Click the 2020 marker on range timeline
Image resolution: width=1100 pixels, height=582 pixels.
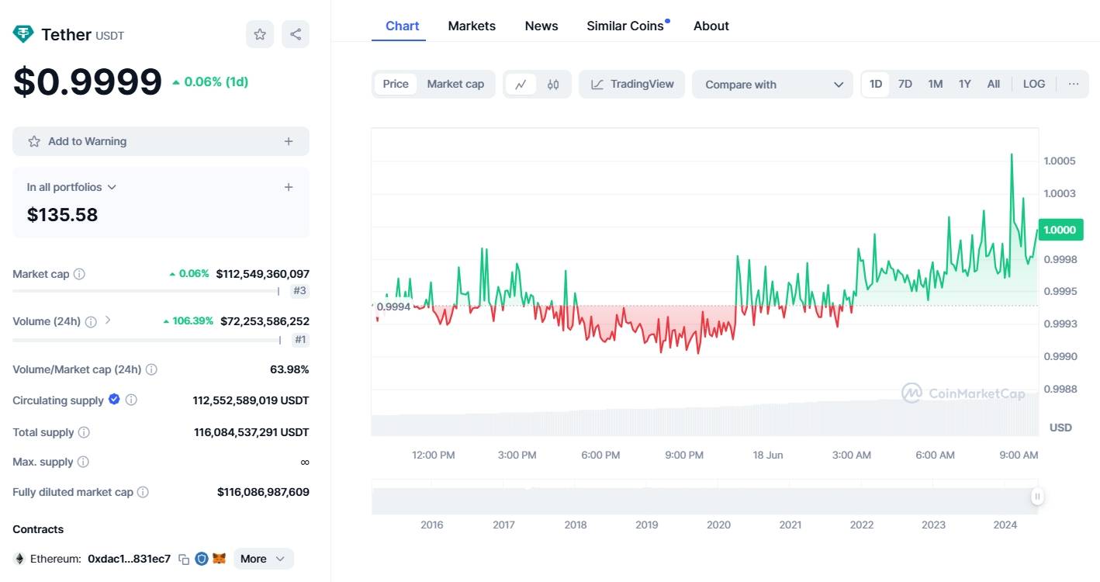pyautogui.click(x=718, y=525)
